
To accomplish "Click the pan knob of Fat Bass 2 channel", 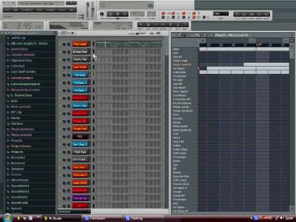I will pos(64,83).
